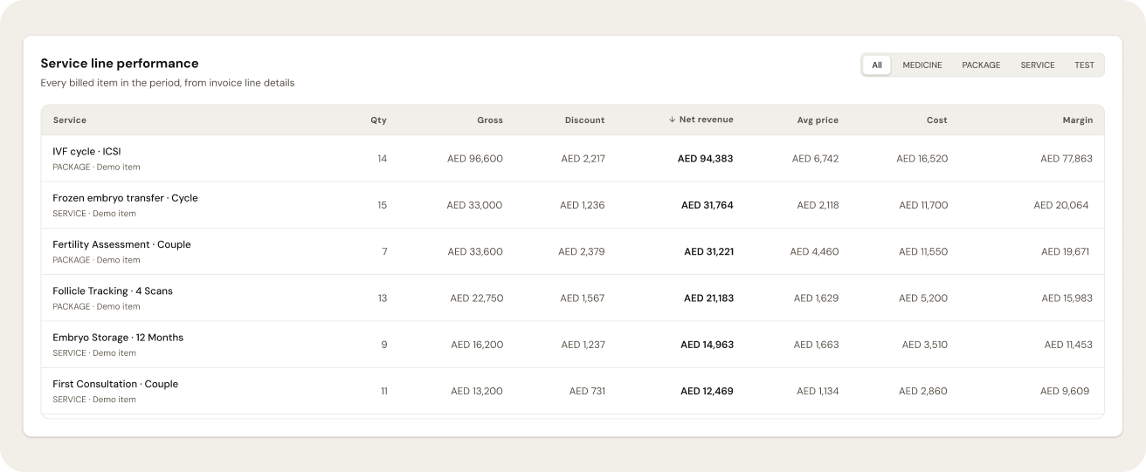Switch to the PACKAGE filter tab
The height and width of the screenshot is (472, 1146).
[x=981, y=65]
